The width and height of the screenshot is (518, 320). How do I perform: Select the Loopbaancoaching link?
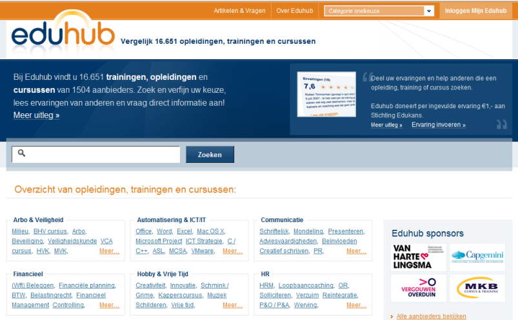[306, 285]
